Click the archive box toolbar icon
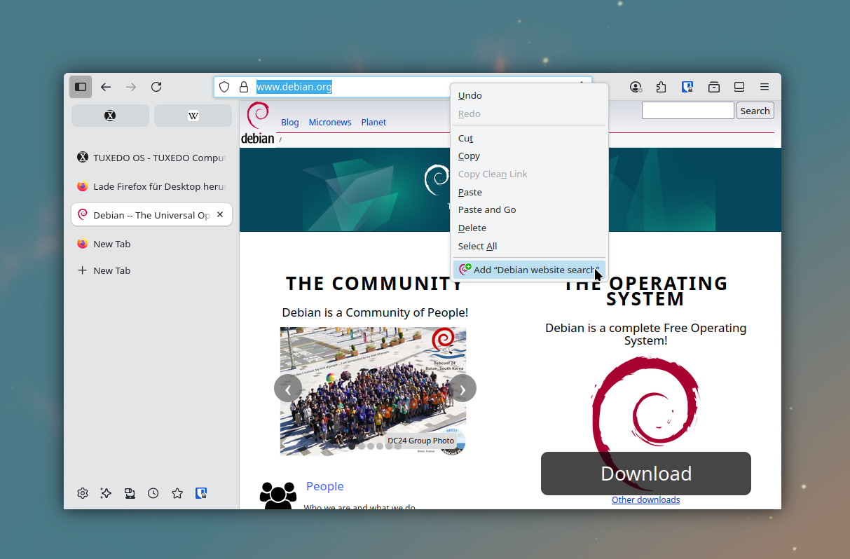The image size is (850, 559). click(713, 87)
